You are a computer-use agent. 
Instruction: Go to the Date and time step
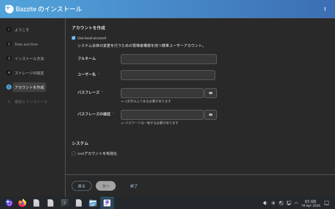point(26,44)
